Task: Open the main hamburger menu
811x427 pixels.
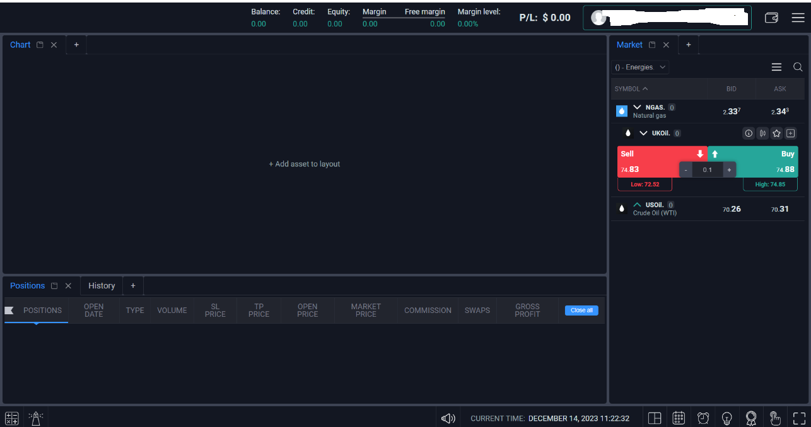Action: 798,18
